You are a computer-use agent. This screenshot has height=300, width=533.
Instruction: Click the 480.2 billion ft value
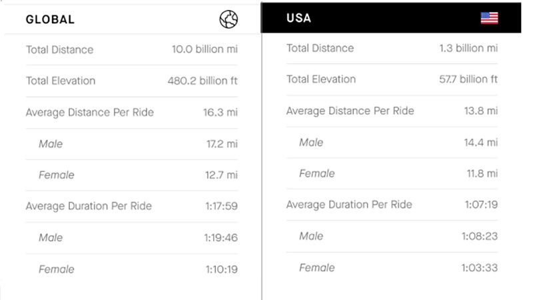(x=202, y=81)
